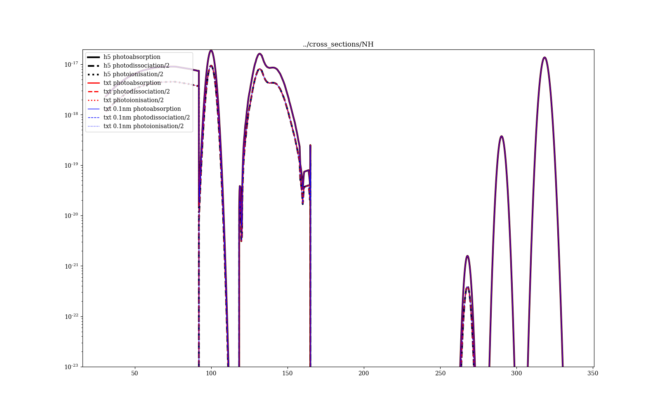This screenshot has width=660, height=412.
Task: Click y-axis tick label 10^-17
Action: coord(71,64)
